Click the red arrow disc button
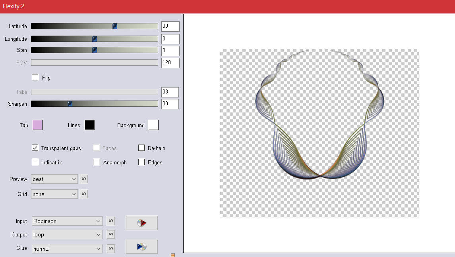This screenshot has width=455, height=257. tap(141, 223)
